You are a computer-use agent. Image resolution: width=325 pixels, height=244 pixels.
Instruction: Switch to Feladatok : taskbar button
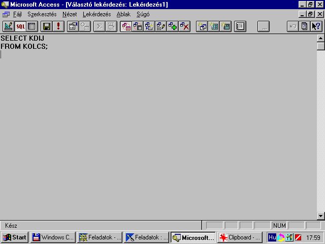pyautogui.click(x=147, y=237)
